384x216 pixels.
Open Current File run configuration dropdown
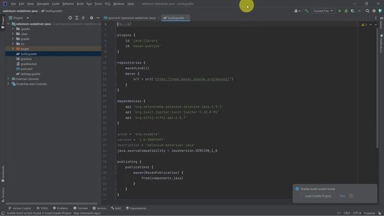pyautogui.click(x=323, y=11)
